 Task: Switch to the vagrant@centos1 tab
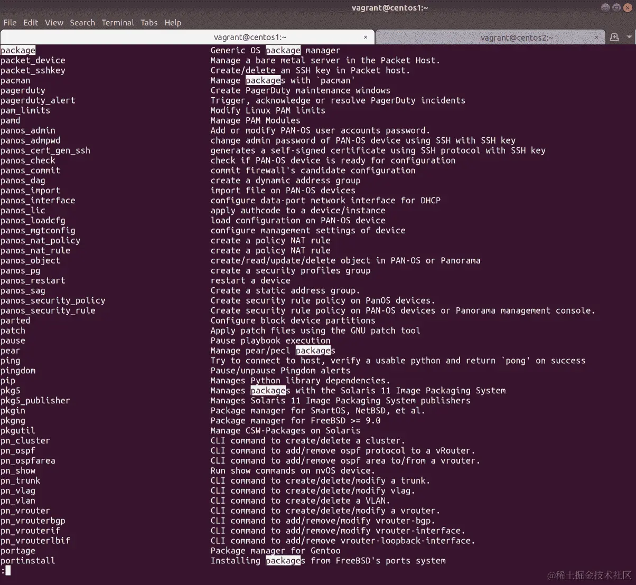188,37
